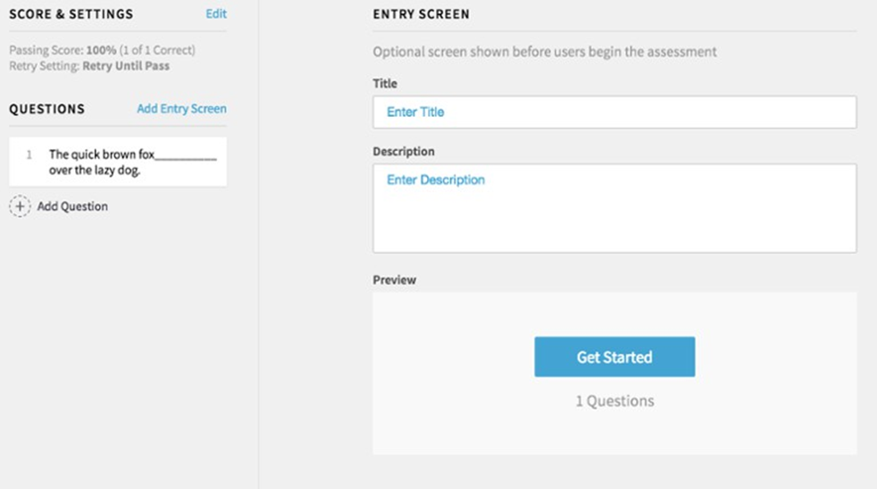Click the optional screen hint text
The image size is (877, 489).
545,52
